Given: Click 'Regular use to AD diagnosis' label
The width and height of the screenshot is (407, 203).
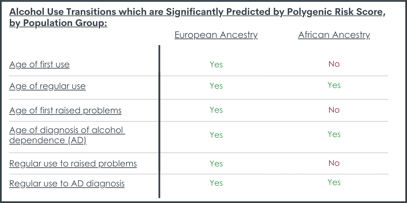Looking at the screenshot, I should click(67, 184).
